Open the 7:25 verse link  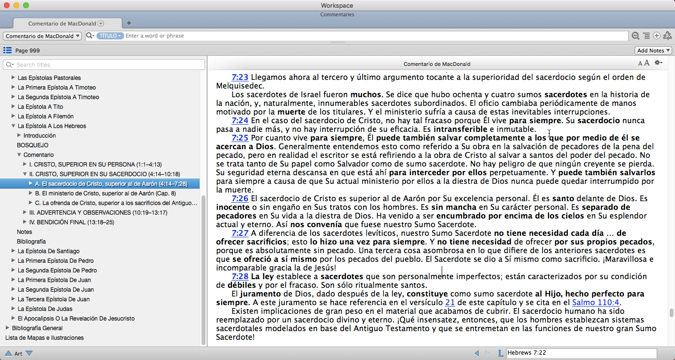click(240, 138)
